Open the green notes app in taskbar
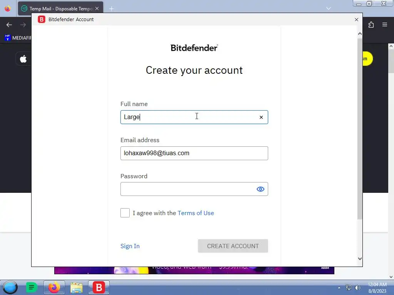This screenshot has width=394, height=295. click(x=32, y=287)
